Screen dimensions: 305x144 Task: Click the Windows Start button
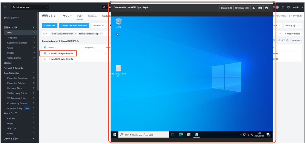coord(115,135)
